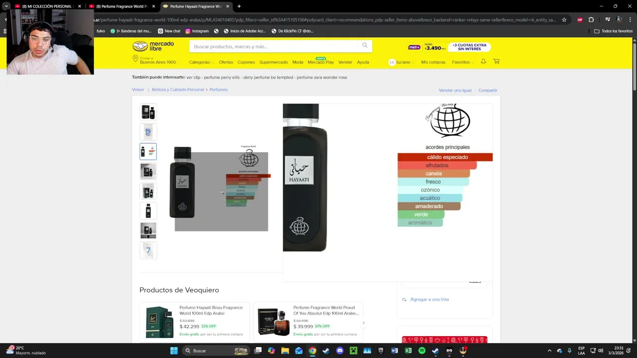Select the first product thumbnail
Viewport: 637px width, 358px height.
(x=148, y=112)
